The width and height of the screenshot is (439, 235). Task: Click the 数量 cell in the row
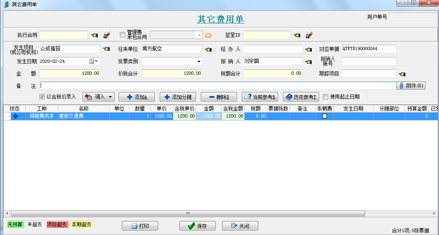point(140,116)
